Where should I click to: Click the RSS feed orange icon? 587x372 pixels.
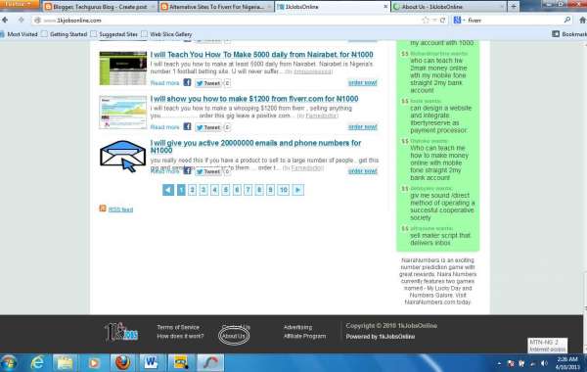coord(103,209)
